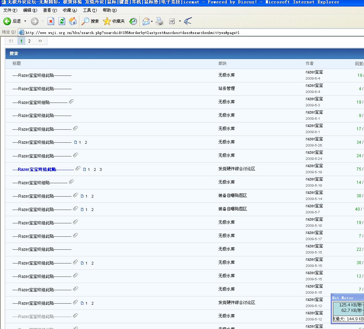The height and width of the screenshot is (329, 364).
Task: Open Edit with Microsoft Word icon
Action: tap(172, 21)
